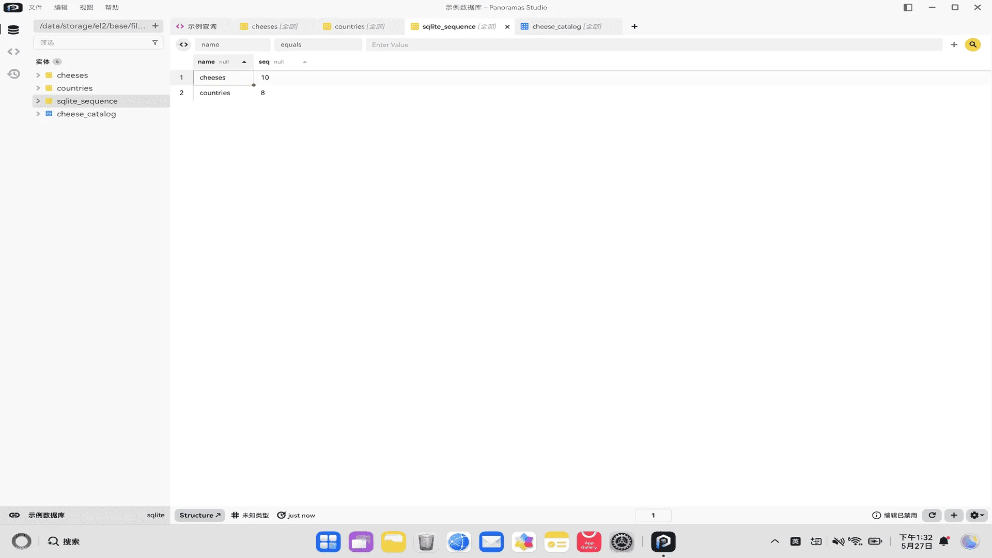Screen dimensions: 992x558
Task: Add another filter row with plus icon
Action: coord(954,45)
